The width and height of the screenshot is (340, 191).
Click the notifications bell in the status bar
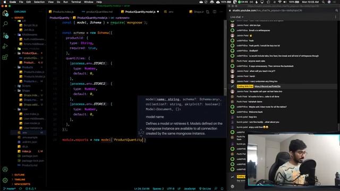pyautogui.click(x=222, y=189)
